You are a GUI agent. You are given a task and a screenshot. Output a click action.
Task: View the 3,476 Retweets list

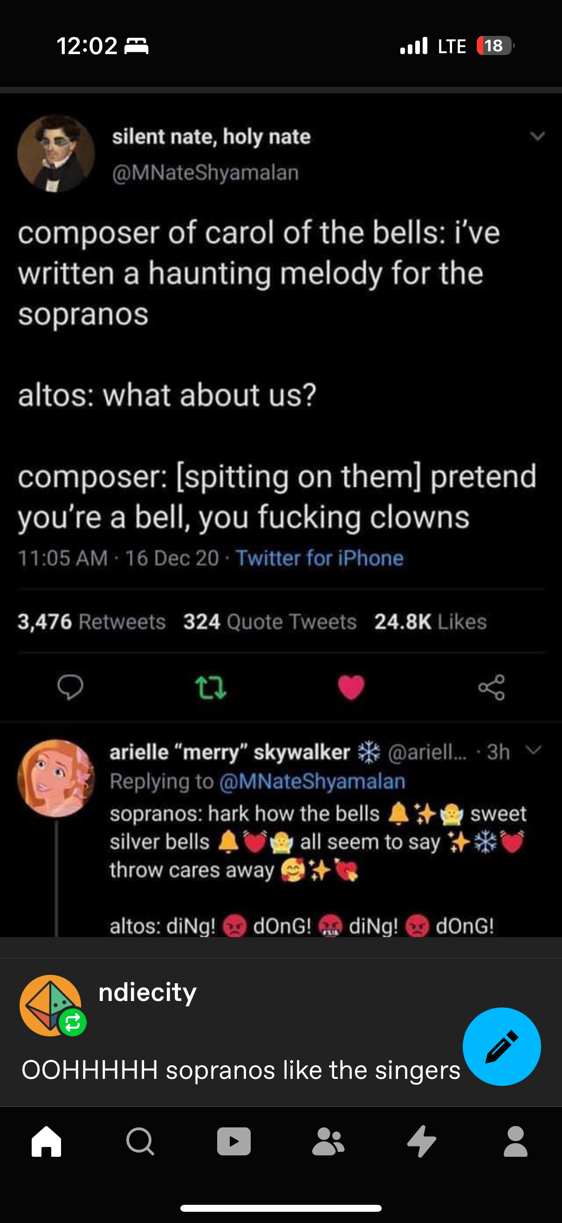click(91, 621)
